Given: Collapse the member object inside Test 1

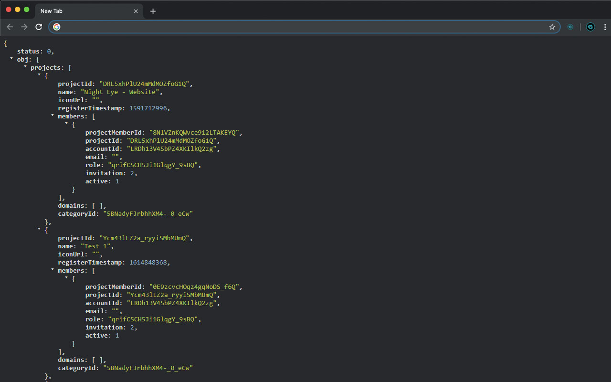Looking at the screenshot, I should pyautogui.click(x=66, y=278).
